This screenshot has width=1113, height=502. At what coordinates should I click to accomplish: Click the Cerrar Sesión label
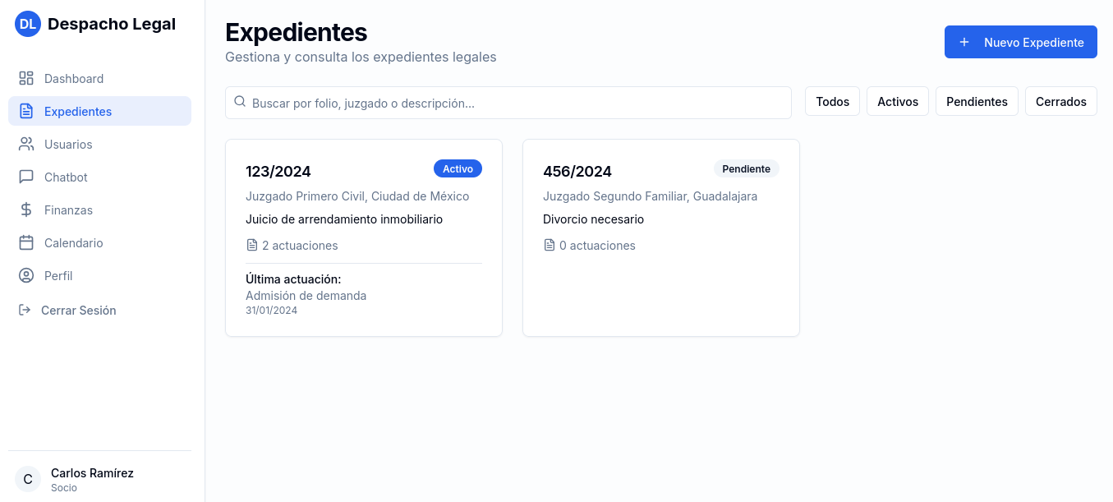click(x=79, y=310)
